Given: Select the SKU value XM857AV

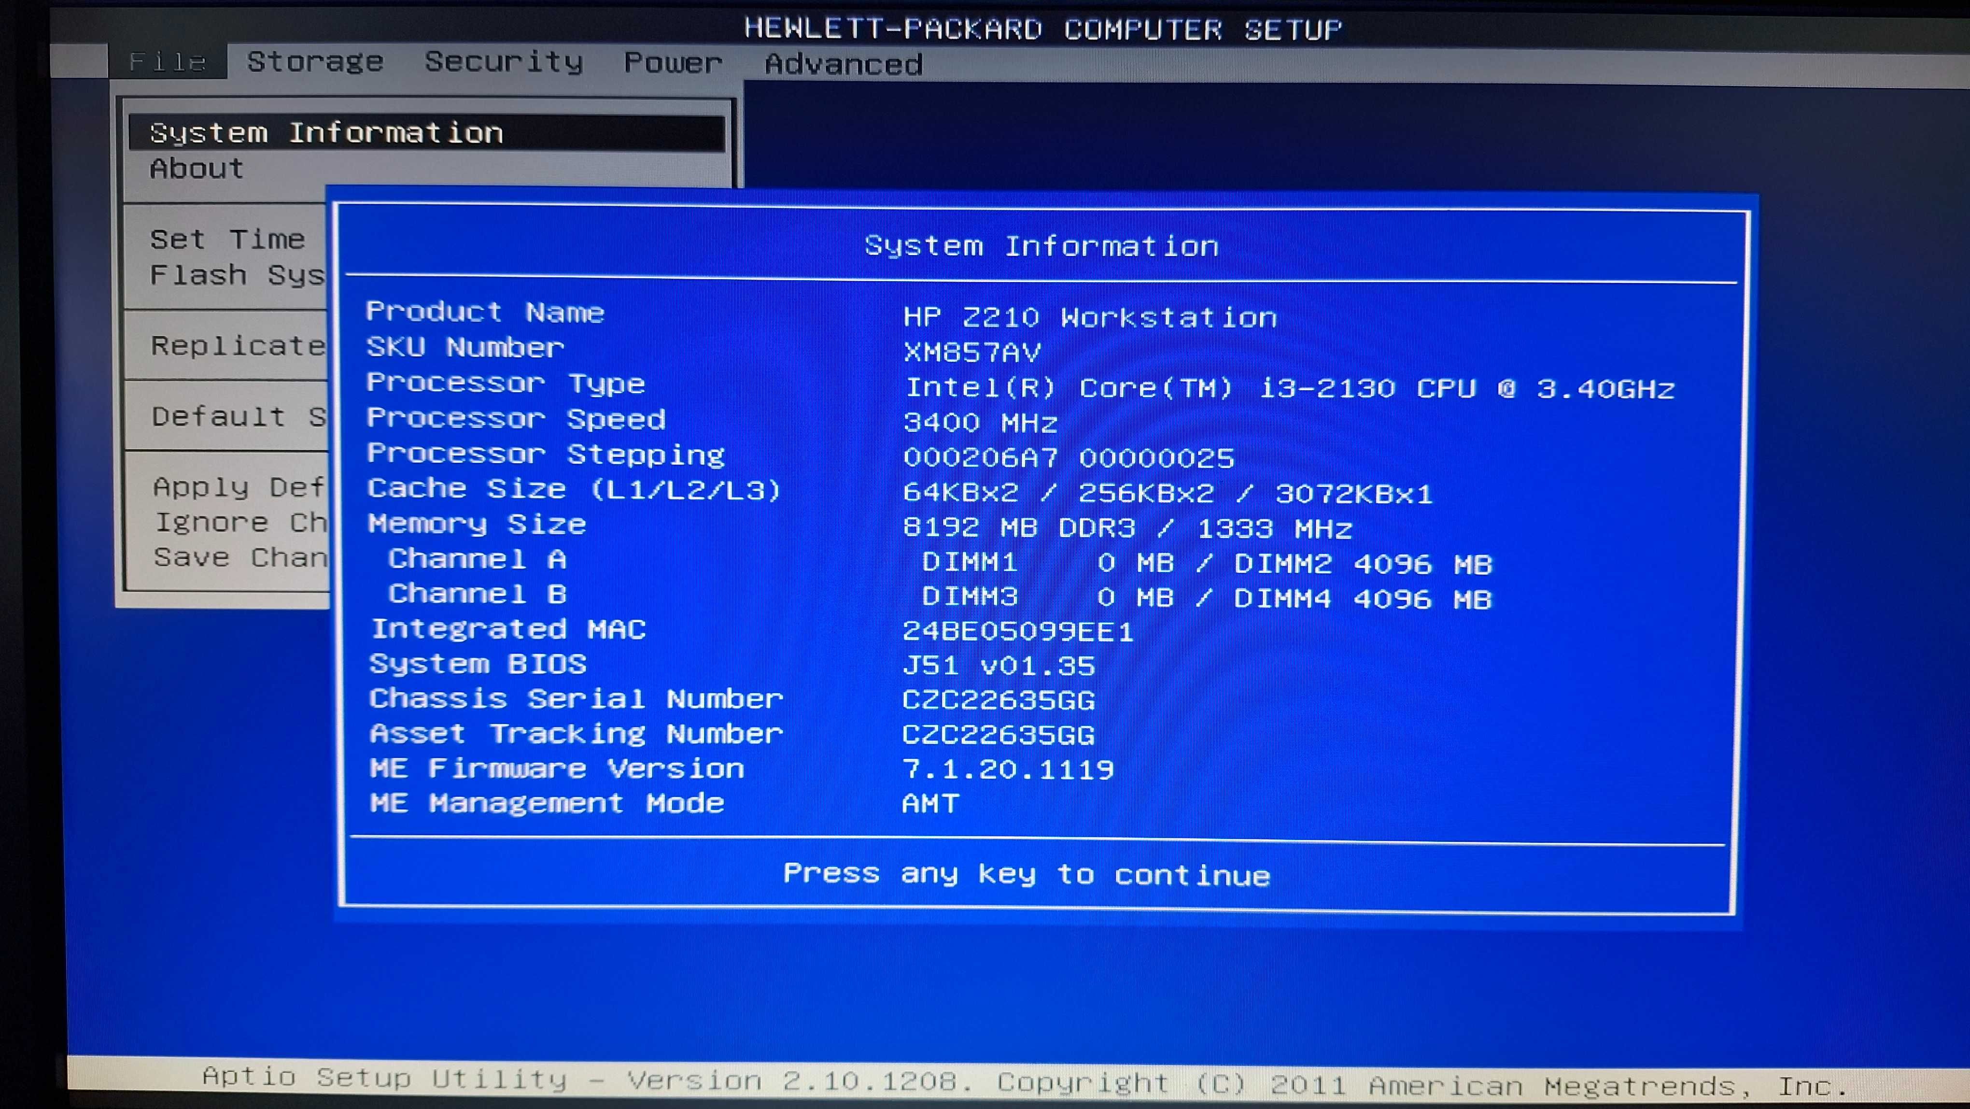Looking at the screenshot, I should coord(972,353).
